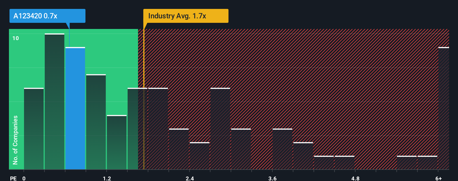Viewport: 458px width, 181px height.
Task: Click the tall hatched bar between 2.4 and 3.6
Action: pyautogui.click(x=220, y=129)
